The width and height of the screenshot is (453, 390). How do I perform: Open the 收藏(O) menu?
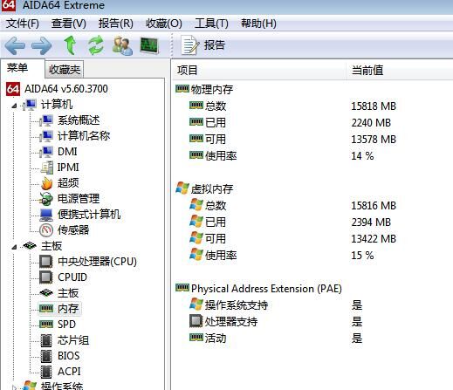pyautogui.click(x=164, y=24)
